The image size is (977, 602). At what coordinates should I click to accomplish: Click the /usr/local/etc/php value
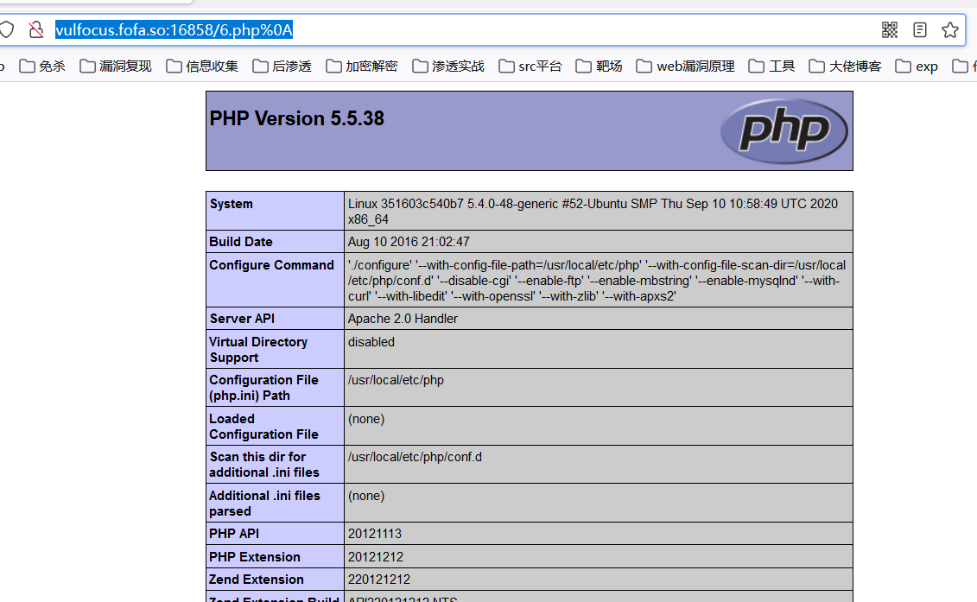point(396,380)
